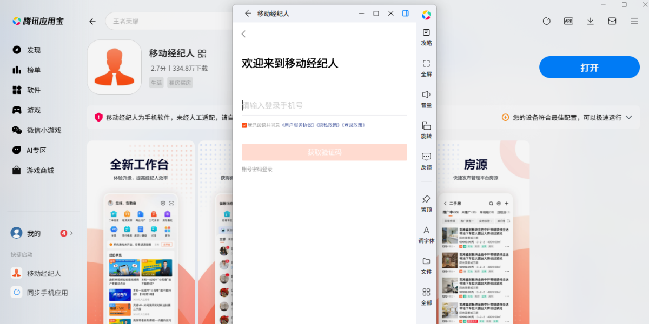This screenshot has width=649, height=324.
Task: Open 文件 files tool
Action: click(x=426, y=266)
